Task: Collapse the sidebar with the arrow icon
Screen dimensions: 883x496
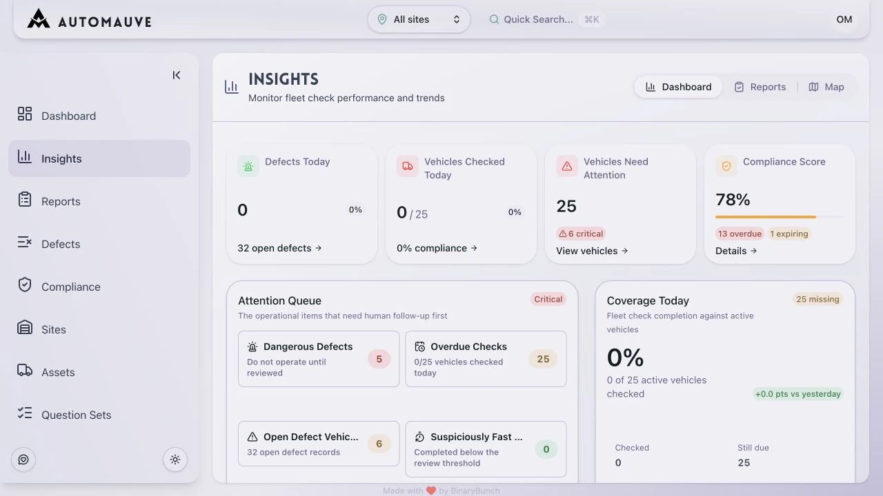Action: pyautogui.click(x=177, y=75)
